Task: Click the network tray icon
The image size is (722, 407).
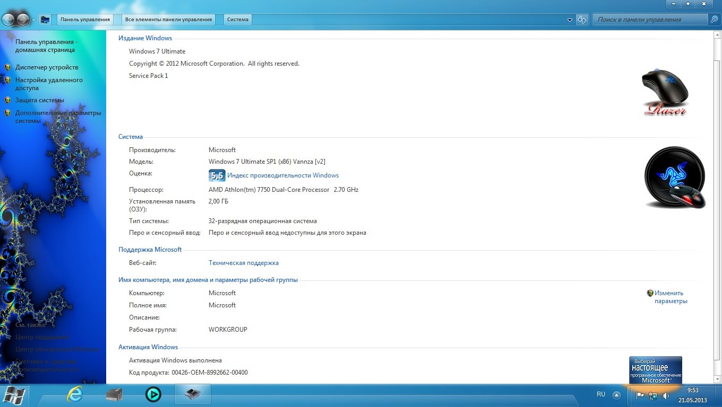Action: click(x=653, y=395)
